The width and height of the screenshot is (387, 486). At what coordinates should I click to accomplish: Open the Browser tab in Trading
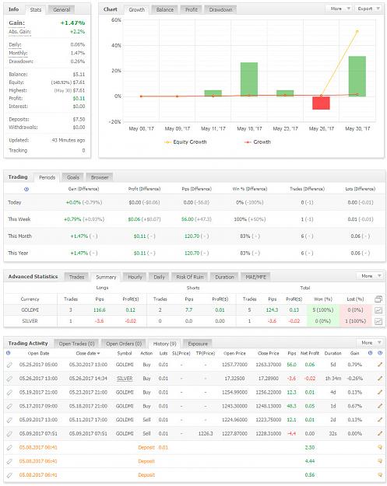[x=100, y=177]
